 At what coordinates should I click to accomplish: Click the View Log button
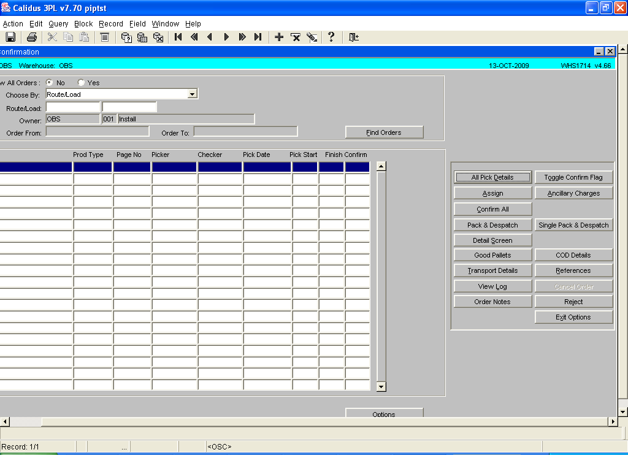[492, 286]
